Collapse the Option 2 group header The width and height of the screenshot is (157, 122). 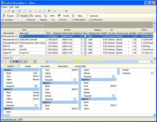21,89
